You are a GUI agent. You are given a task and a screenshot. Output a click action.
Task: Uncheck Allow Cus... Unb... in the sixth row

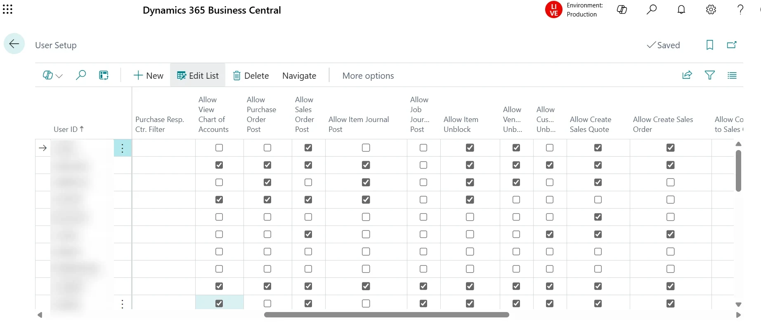click(x=550, y=234)
